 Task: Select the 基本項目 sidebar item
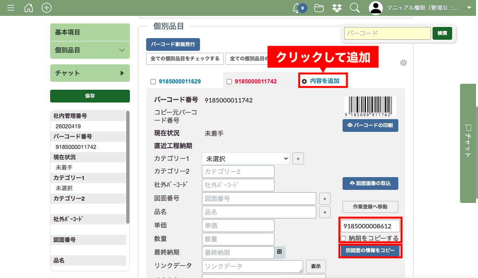point(90,32)
